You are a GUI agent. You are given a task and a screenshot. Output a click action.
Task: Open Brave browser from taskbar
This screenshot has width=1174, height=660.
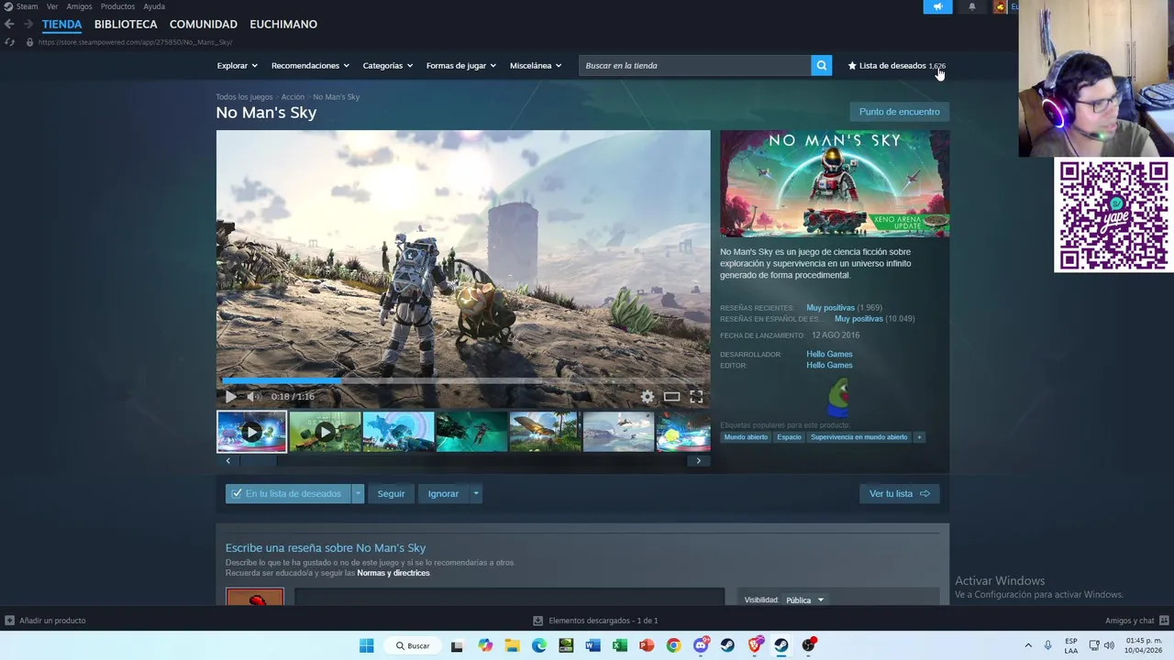(x=755, y=645)
